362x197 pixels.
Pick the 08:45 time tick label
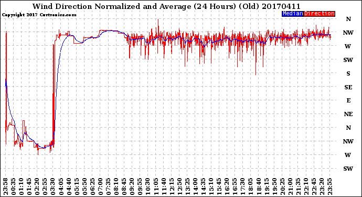(124, 186)
